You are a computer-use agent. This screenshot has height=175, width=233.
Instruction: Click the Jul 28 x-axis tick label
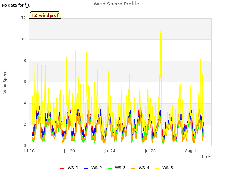coord(150,151)
